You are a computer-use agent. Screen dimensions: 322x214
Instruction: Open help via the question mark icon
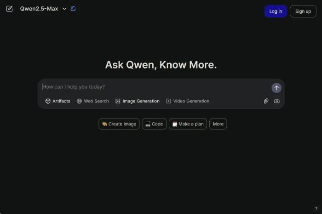(x=316, y=208)
